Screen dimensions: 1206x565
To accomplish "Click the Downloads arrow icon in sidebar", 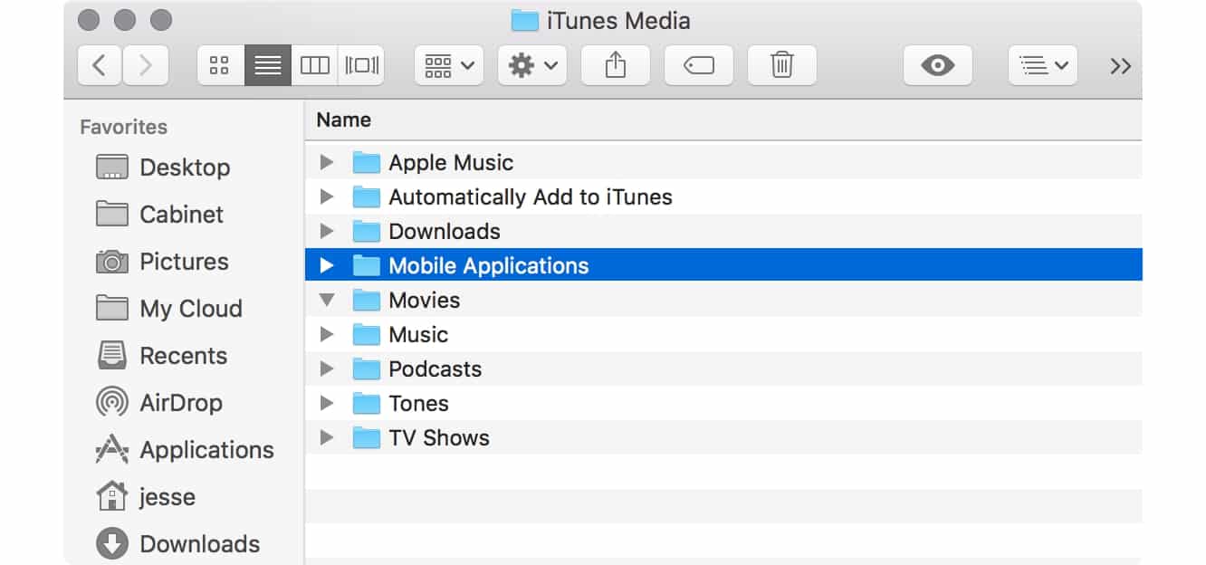I will tap(112, 543).
